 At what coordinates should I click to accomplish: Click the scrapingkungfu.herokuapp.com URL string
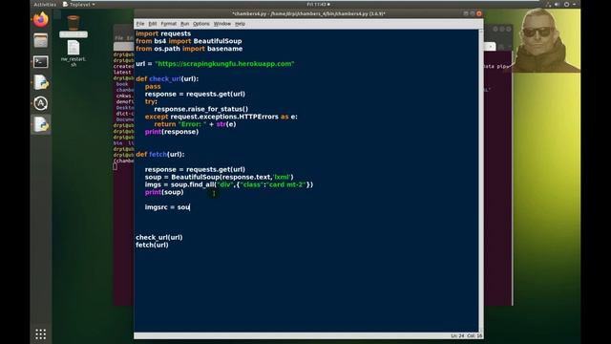coord(224,64)
